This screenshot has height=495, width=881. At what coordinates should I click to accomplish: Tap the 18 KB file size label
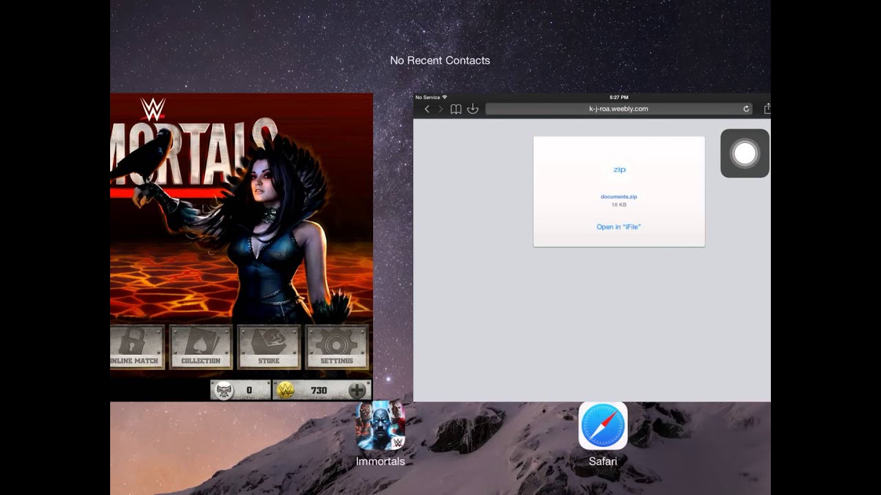click(x=619, y=205)
